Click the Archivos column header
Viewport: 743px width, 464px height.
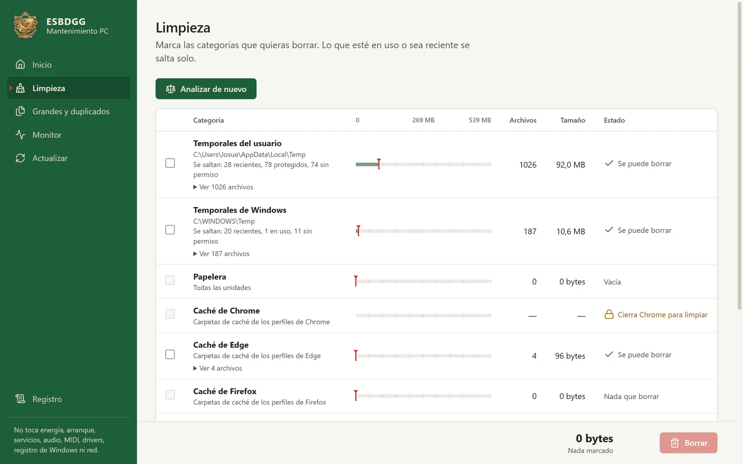coord(523,120)
